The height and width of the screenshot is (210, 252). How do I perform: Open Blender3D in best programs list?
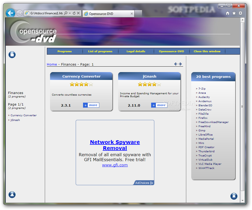(x=205, y=105)
